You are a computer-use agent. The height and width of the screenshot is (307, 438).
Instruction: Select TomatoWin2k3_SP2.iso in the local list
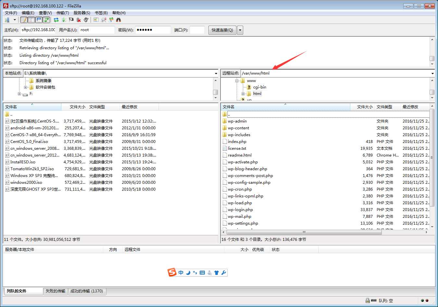coord(32,169)
